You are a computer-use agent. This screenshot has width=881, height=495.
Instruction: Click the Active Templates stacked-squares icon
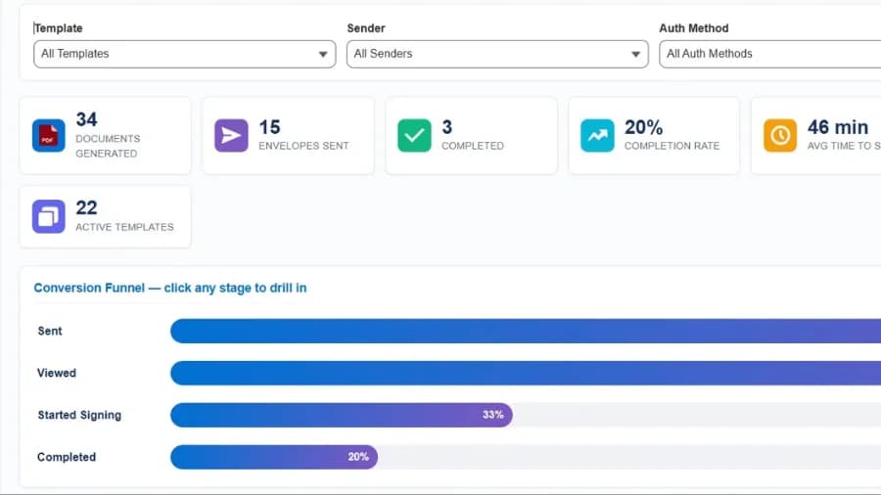point(48,216)
